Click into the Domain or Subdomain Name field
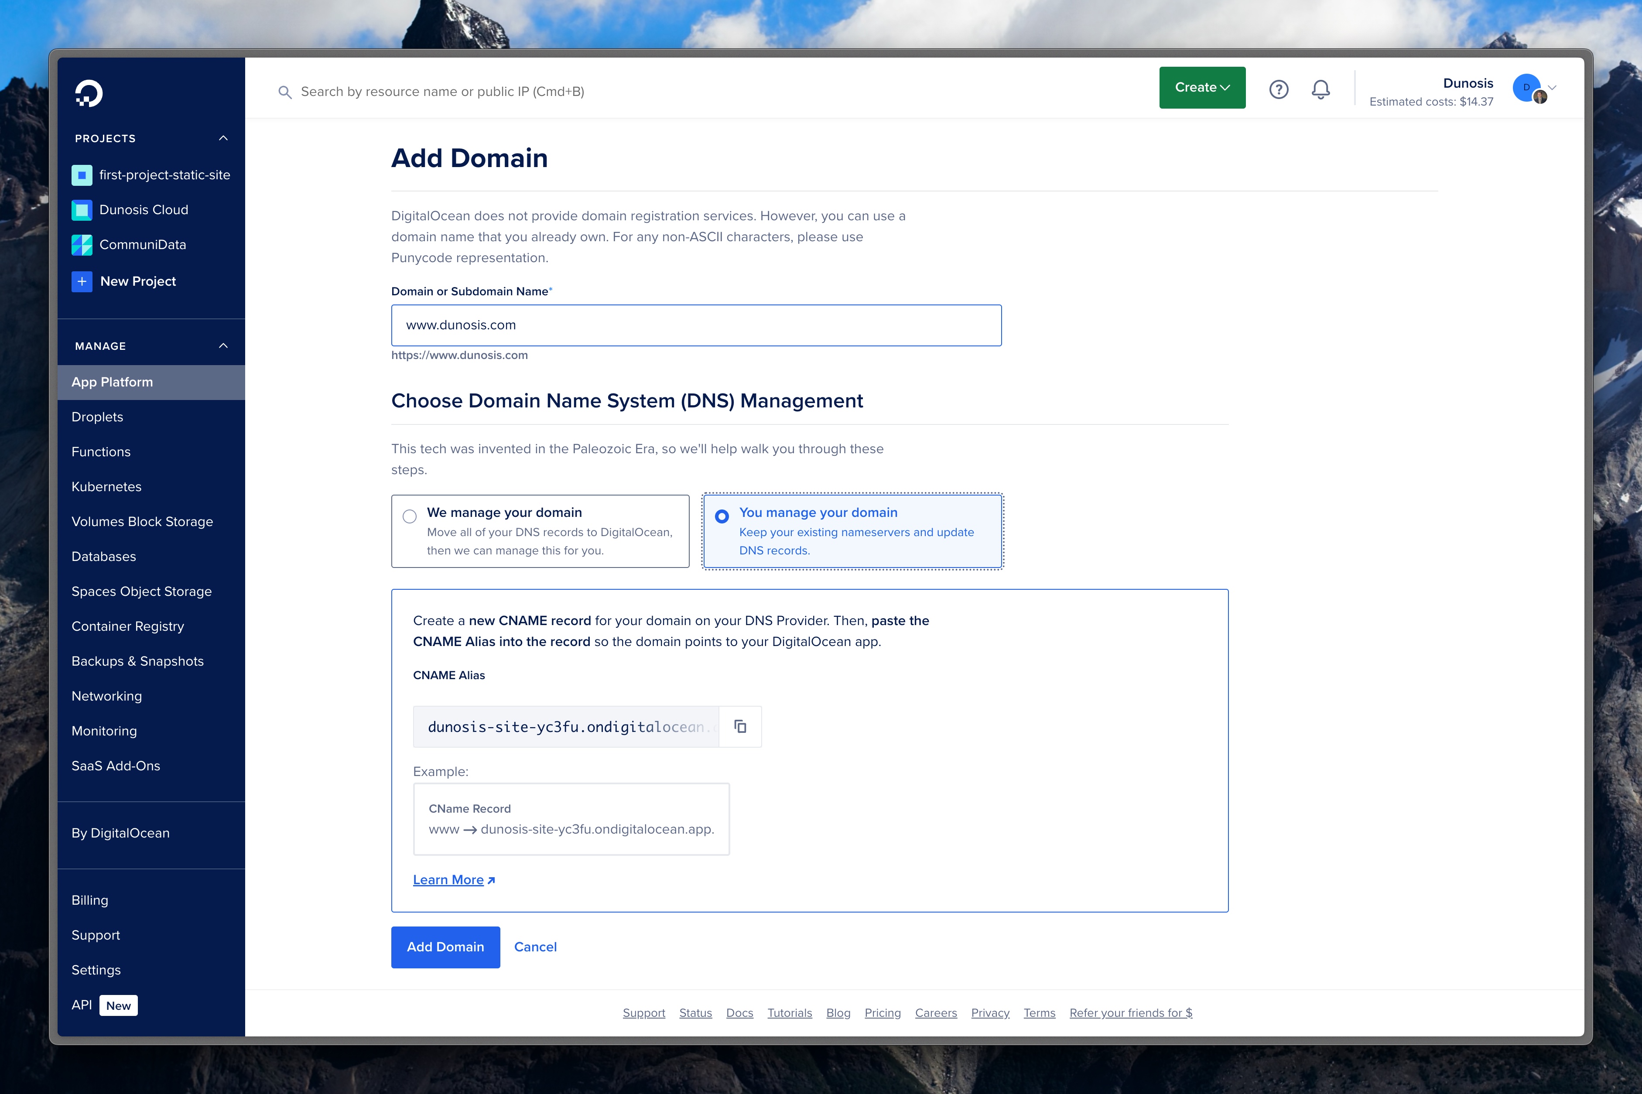 pos(695,325)
